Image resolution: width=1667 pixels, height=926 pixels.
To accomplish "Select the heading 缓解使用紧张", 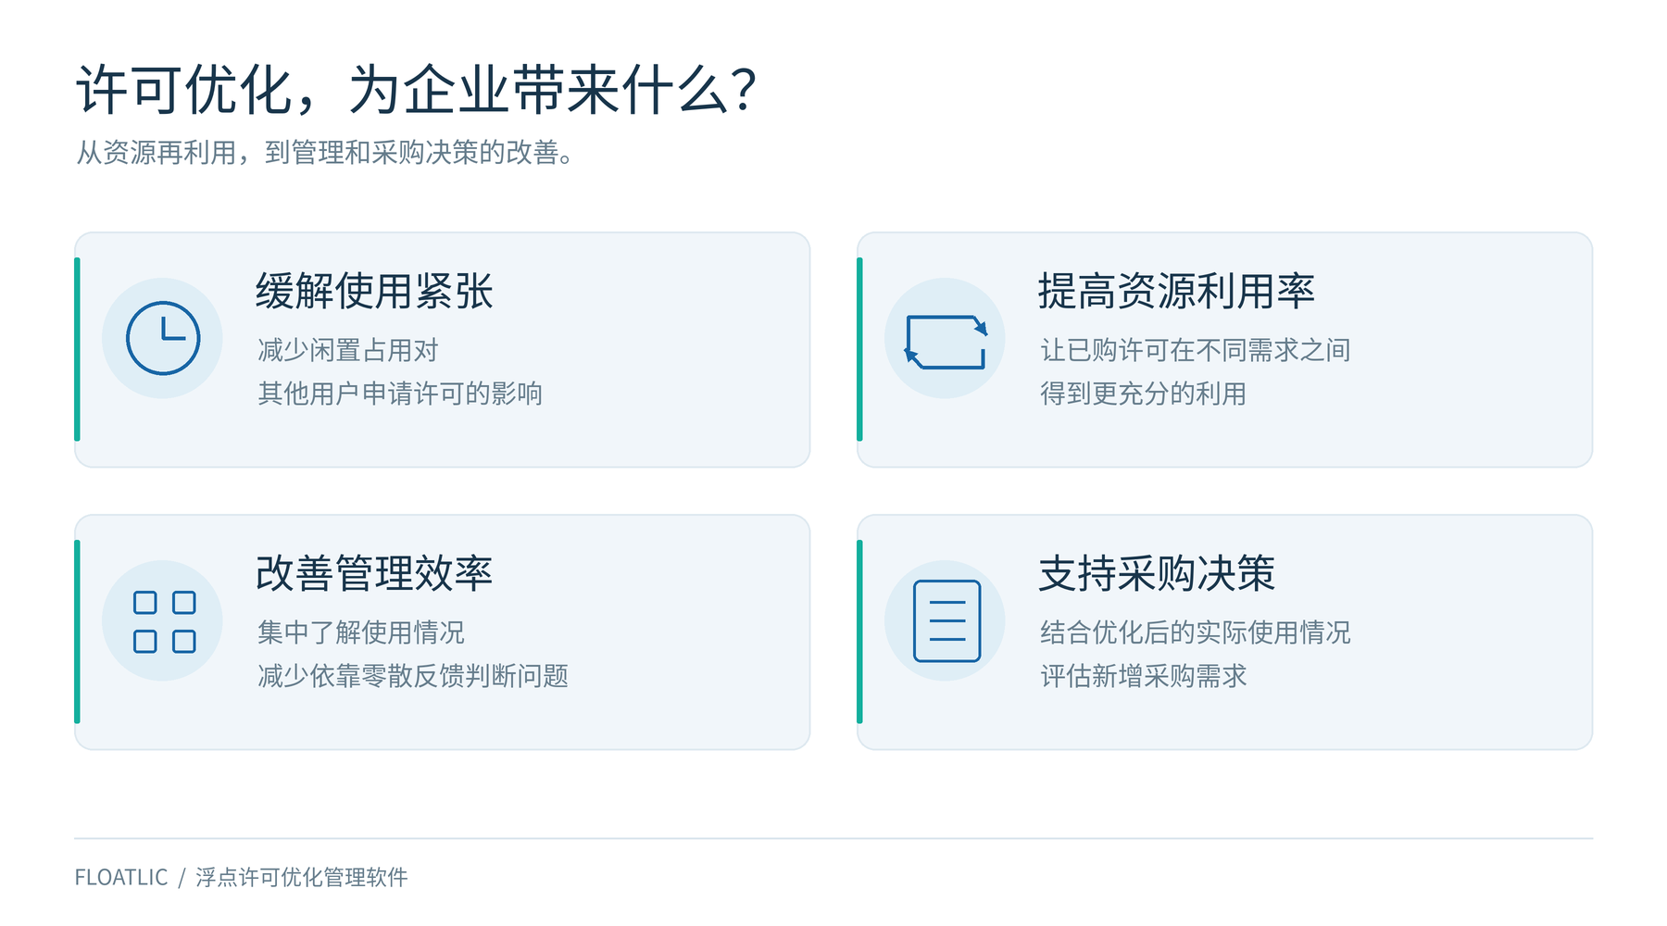I will click(x=374, y=291).
